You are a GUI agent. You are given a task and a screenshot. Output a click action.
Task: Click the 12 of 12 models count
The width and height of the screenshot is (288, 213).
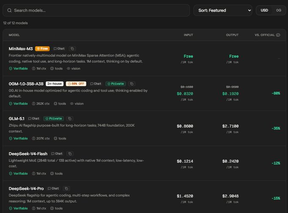coord(15,23)
